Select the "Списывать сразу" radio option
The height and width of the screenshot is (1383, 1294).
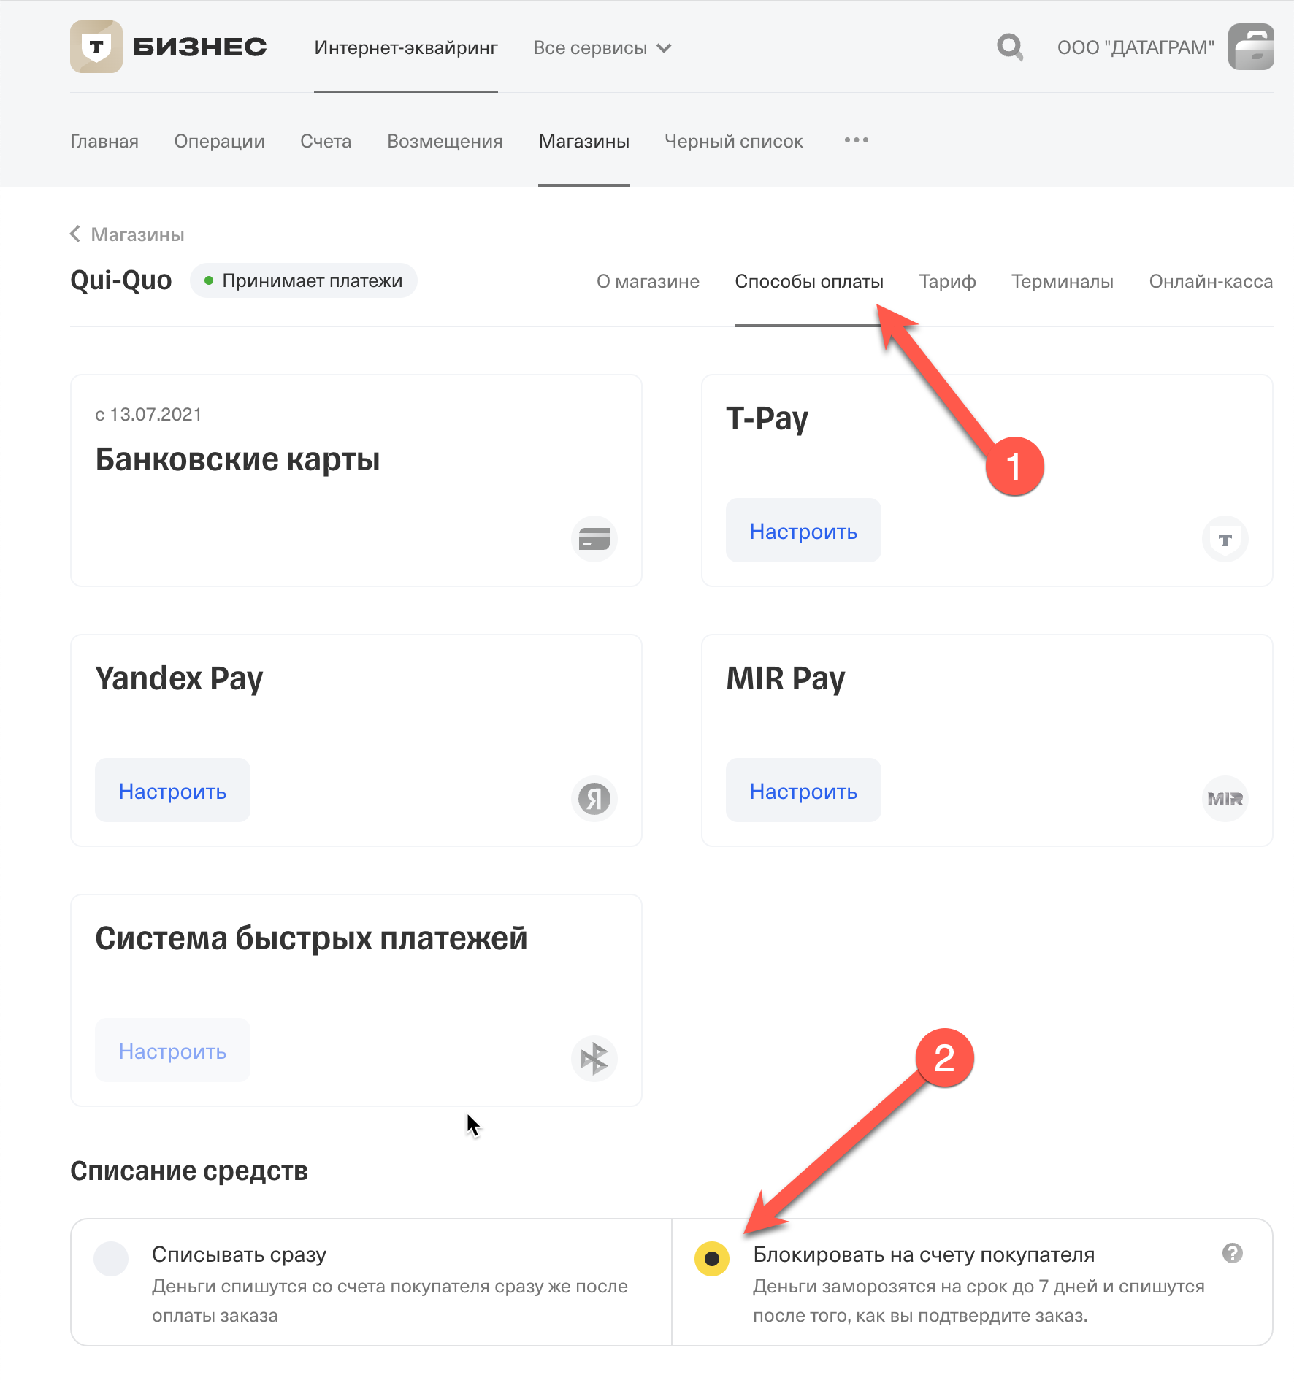111,1259
